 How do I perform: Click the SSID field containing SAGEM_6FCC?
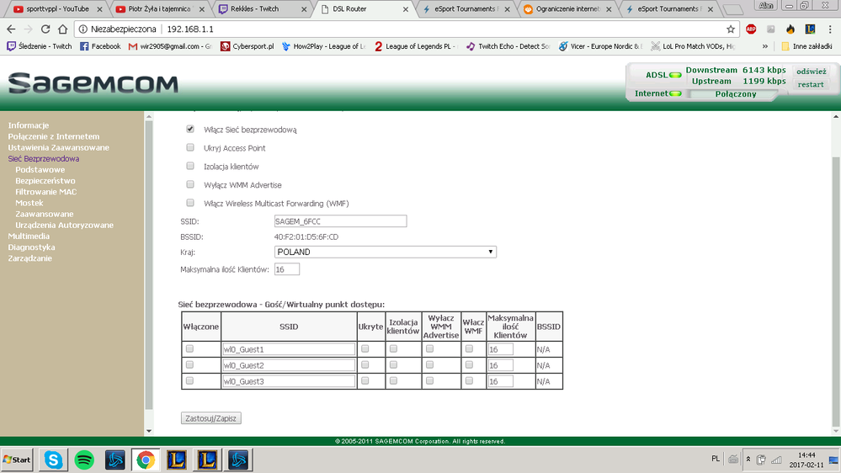pyautogui.click(x=340, y=221)
